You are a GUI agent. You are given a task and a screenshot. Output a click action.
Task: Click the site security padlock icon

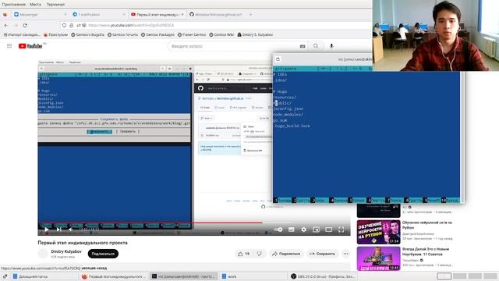point(71,25)
